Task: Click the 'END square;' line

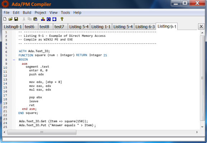Action: point(28,113)
